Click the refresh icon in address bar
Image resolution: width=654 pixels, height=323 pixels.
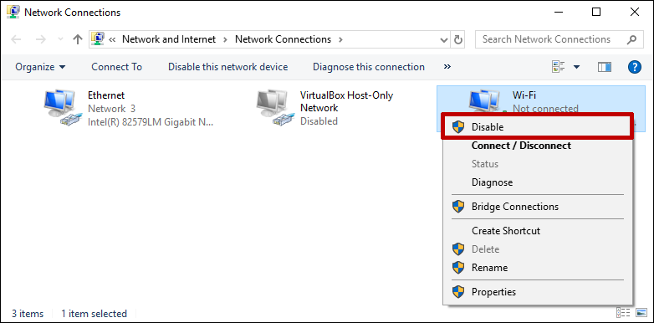tap(458, 39)
